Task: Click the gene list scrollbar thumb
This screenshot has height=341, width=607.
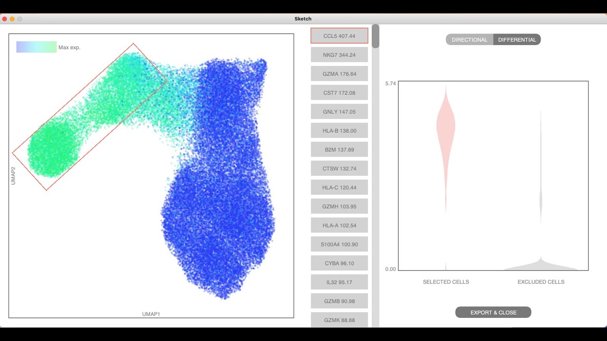Action: pos(376,36)
